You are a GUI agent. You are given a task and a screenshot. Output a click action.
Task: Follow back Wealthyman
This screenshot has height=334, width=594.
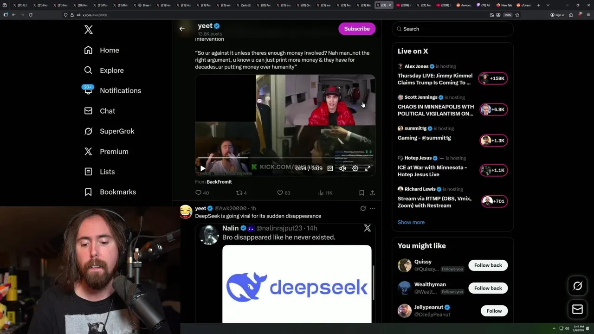coord(488,288)
